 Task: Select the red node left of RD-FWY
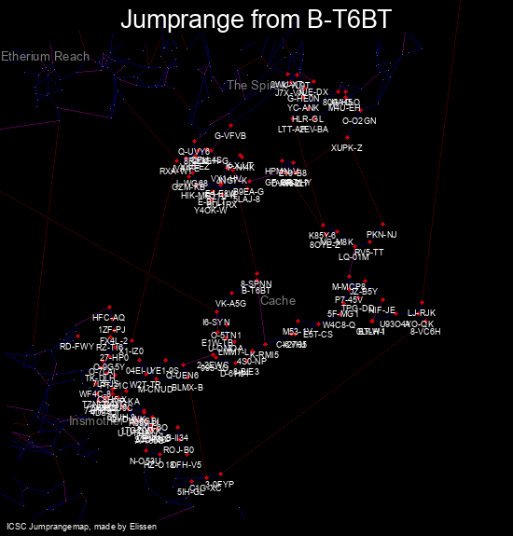(x=78, y=337)
